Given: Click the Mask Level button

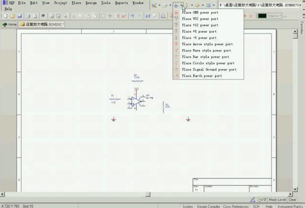Looking at the screenshot, I should click(277, 200).
